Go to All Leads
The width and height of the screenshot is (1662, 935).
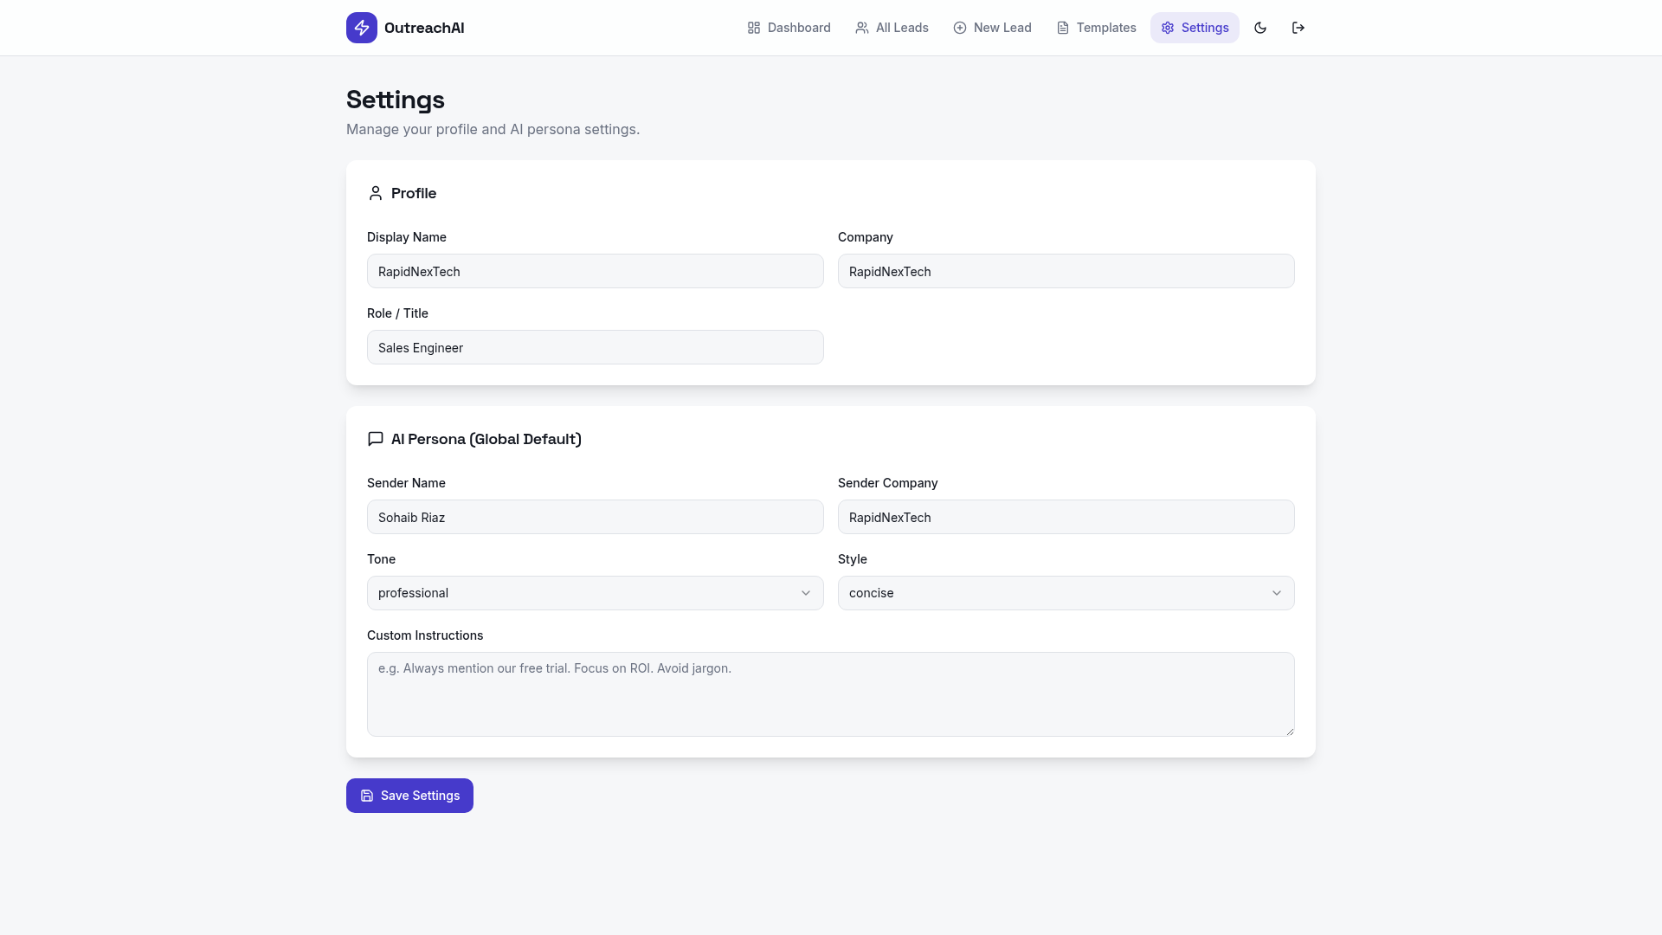[x=892, y=28]
